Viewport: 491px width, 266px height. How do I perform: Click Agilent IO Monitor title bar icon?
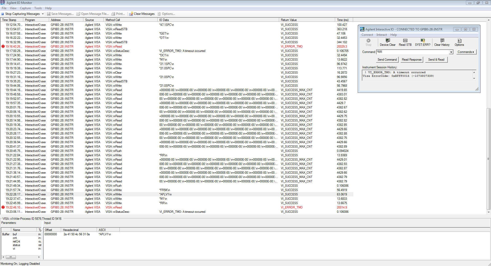(3, 3)
